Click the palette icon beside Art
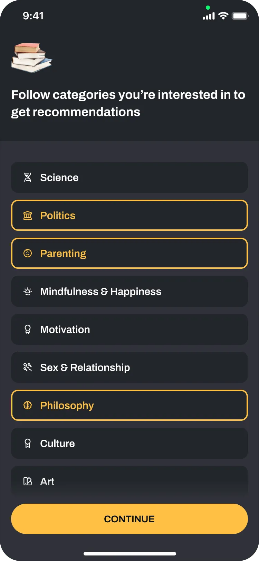Image resolution: width=259 pixels, height=561 pixels. (28, 481)
